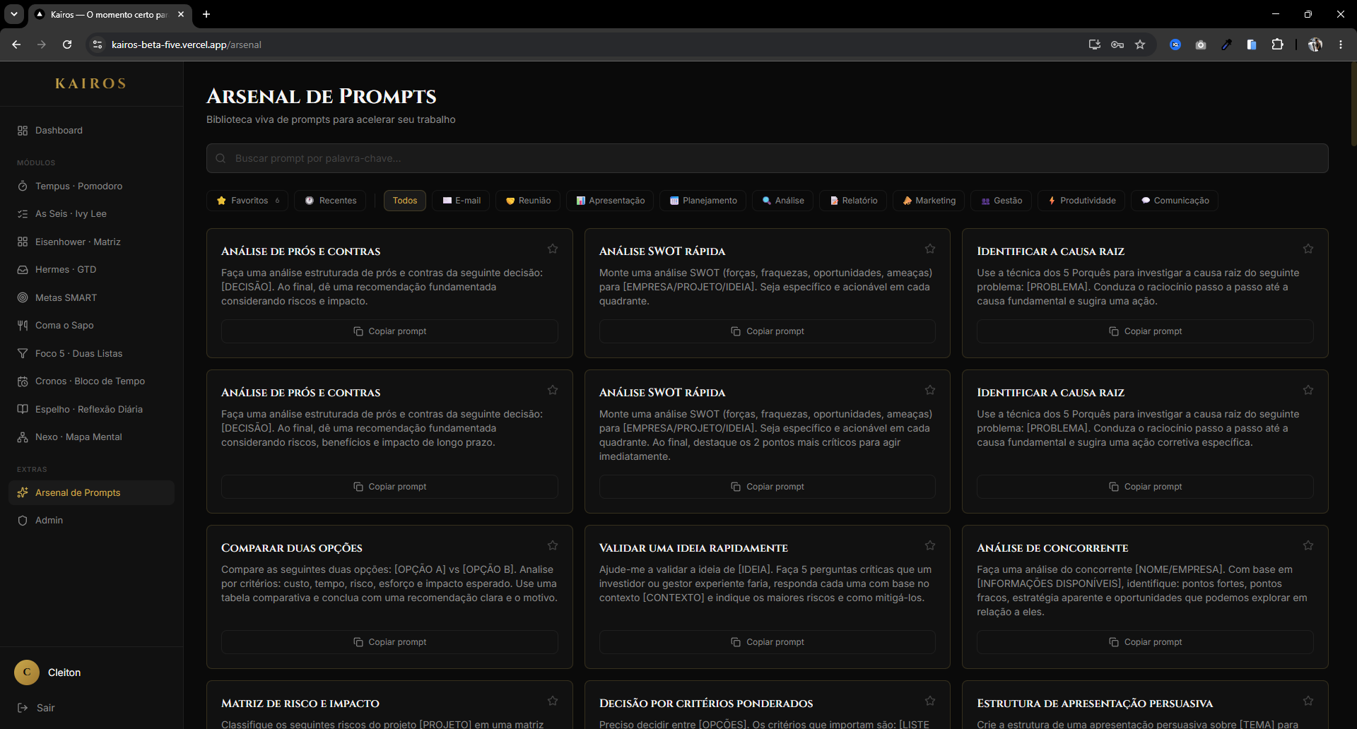Favorite first Identificar a Causa Raiz card
The height and width of the screenshot is (729, 1357).
pyautogui.click(x=1308, y=249)
